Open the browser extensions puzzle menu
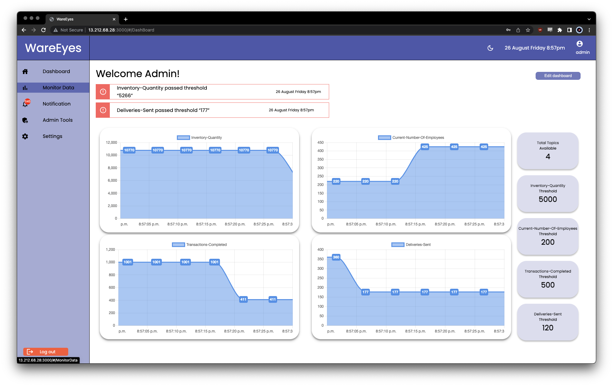 point(559,30)
